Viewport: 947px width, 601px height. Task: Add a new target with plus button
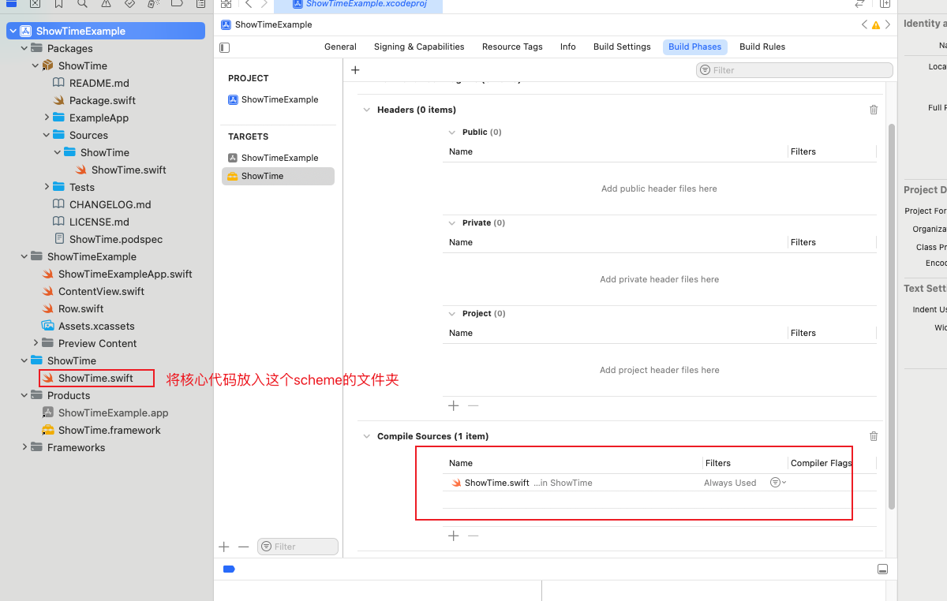(x=224, y=547)
